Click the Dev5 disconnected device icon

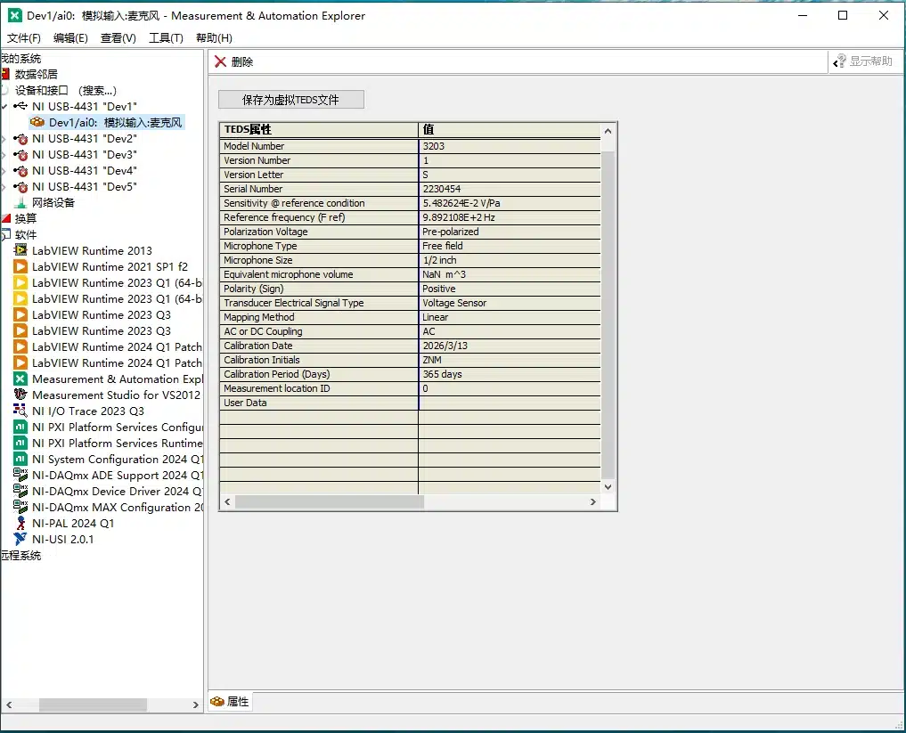tap(20, 187)
